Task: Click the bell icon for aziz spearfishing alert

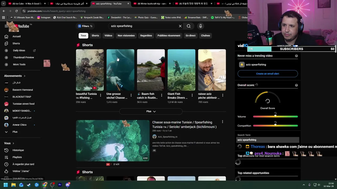Action: [242, 65]
